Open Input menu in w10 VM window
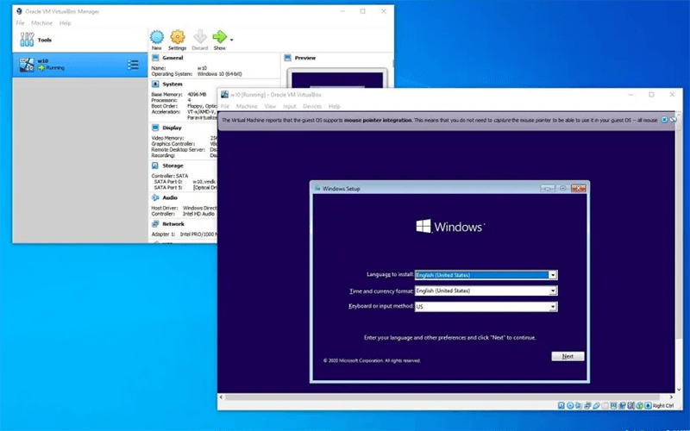Viewport: 690px width, 431px height. (x=290, y=106)
